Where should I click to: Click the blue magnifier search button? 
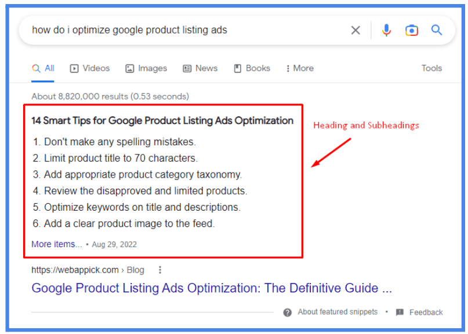pos(437,30)
